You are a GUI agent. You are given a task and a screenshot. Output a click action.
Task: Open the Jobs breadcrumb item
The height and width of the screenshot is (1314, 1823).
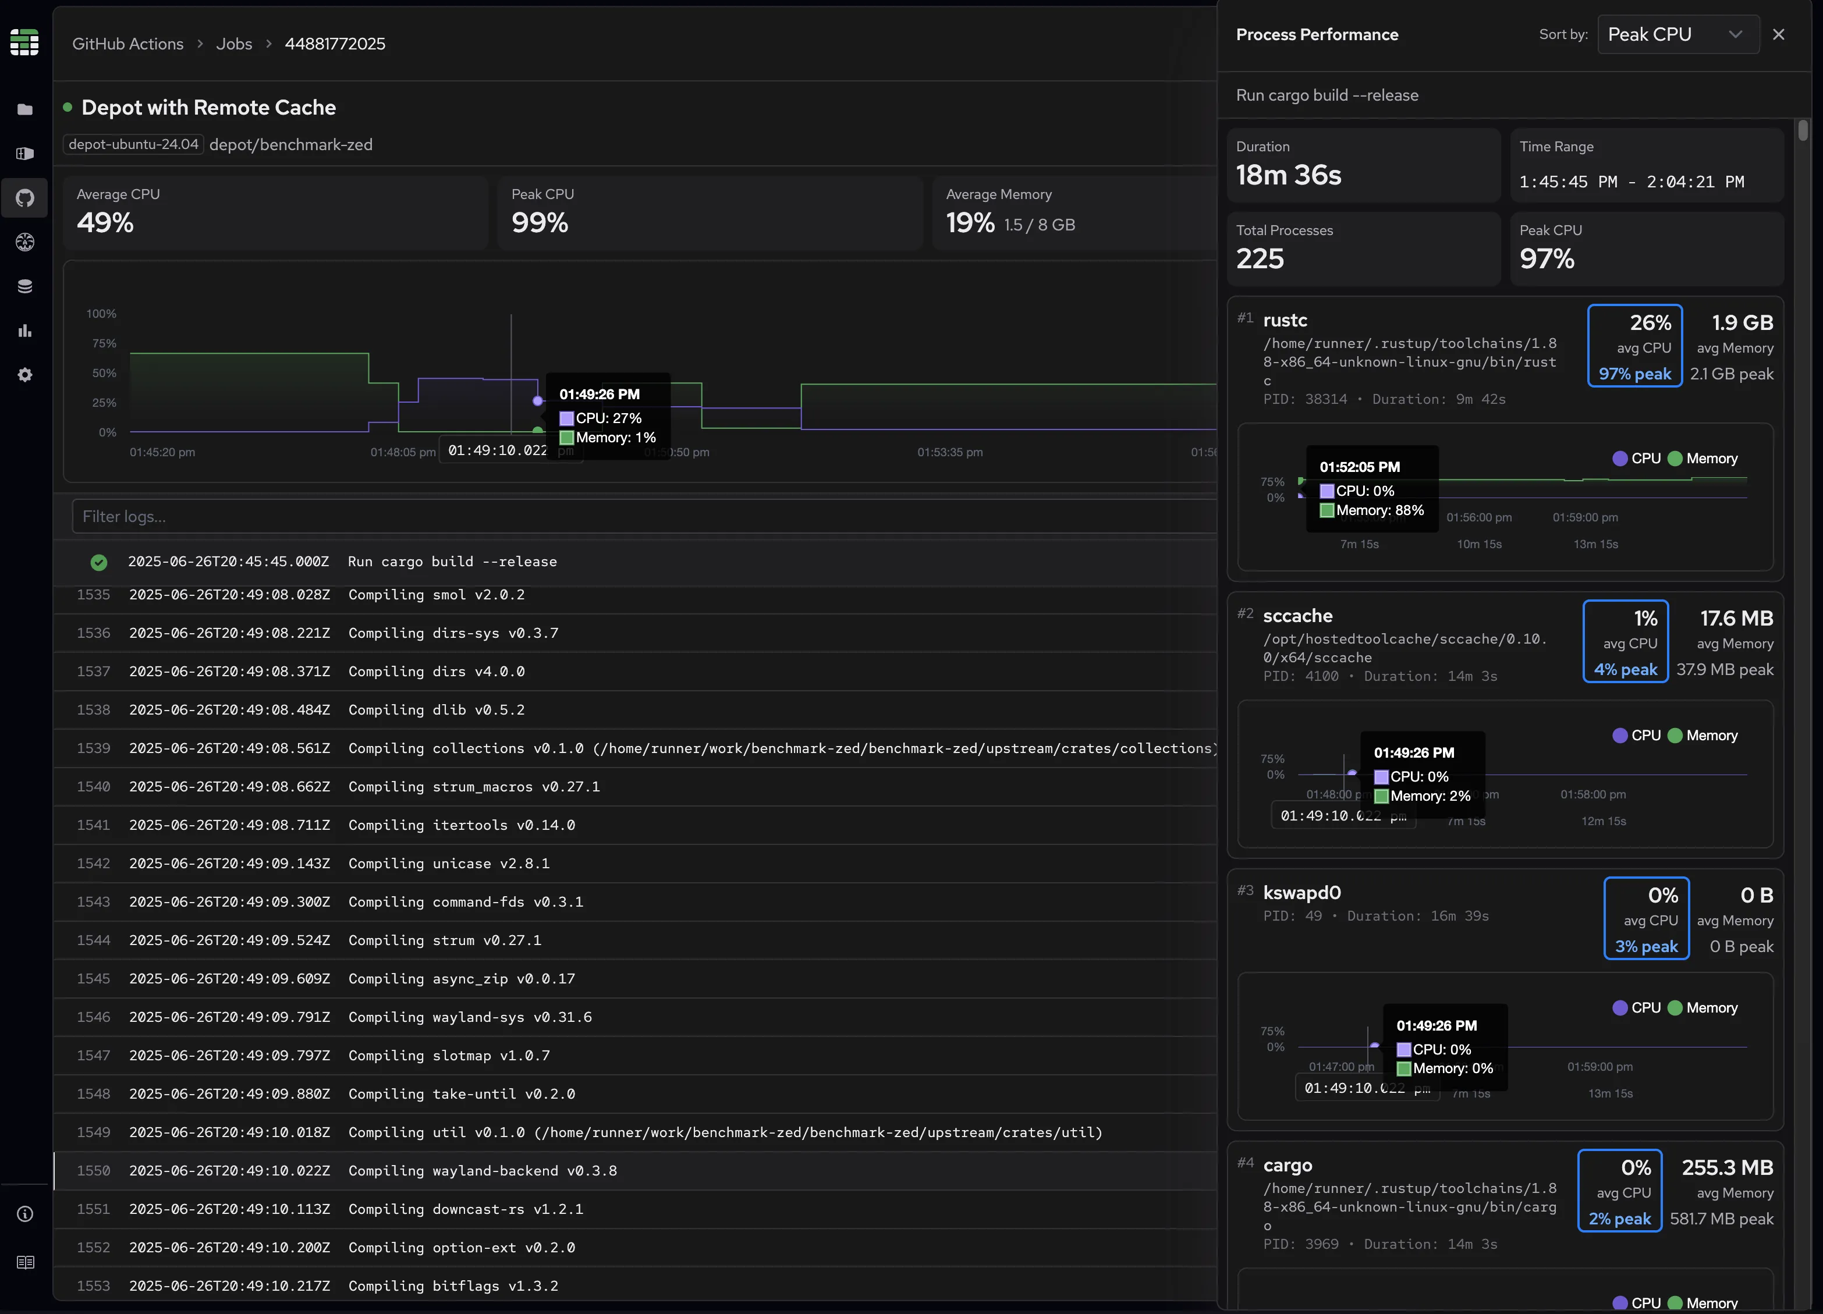tap(234, 44)
